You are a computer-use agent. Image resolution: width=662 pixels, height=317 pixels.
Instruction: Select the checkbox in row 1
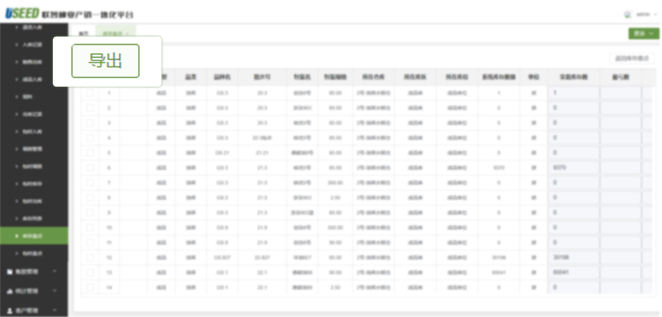[x=90, y=93]
